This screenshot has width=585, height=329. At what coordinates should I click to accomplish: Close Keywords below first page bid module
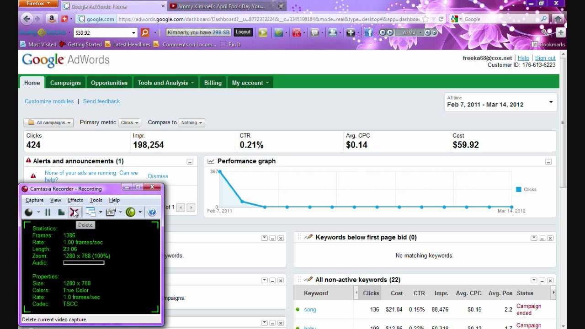point(550,238)
